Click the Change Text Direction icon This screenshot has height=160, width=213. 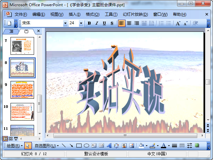(x=151, y=23)
